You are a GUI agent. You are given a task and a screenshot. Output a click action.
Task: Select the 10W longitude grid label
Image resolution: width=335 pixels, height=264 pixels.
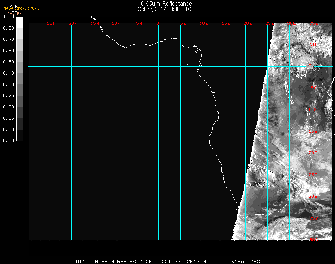116,23
